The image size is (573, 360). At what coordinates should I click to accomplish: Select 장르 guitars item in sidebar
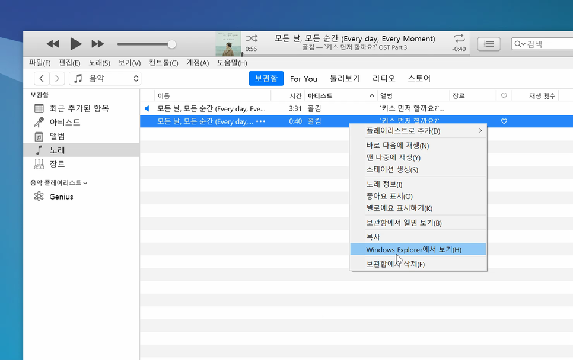pyautogui.click(x=81, y=164)
